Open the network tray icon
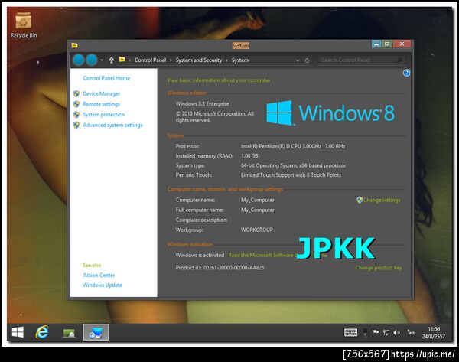 click(x=386, y=332)
